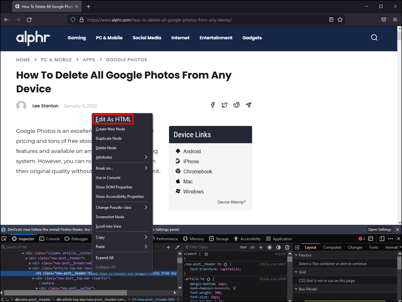Open the Chromebook device link
This screenshot has width=402, height=302.
pyautogui.click(x=197, y=172)
